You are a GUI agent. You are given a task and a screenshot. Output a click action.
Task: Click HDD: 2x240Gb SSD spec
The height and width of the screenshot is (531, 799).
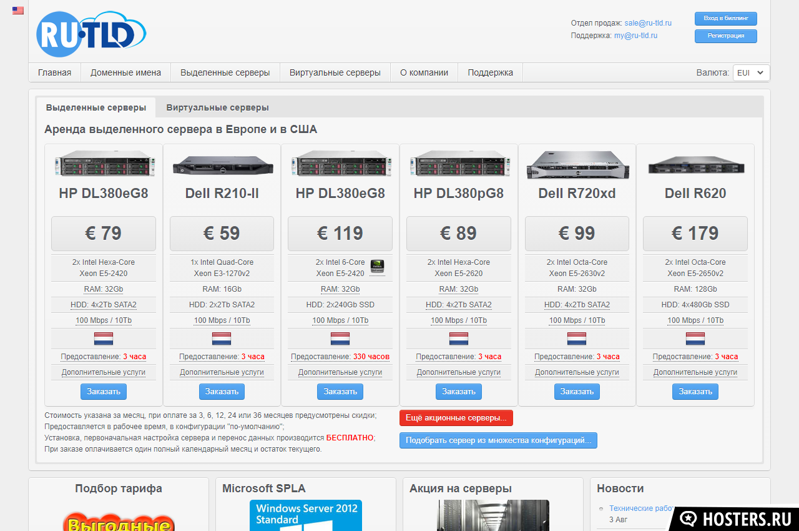point(340,305)
